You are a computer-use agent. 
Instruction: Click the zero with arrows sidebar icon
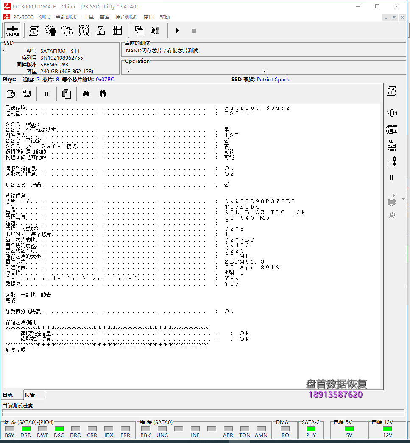[392, 113]
